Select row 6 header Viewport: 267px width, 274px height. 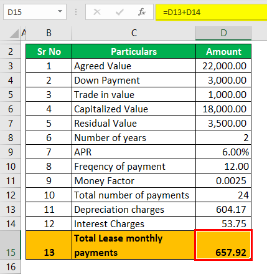[11, 109]
